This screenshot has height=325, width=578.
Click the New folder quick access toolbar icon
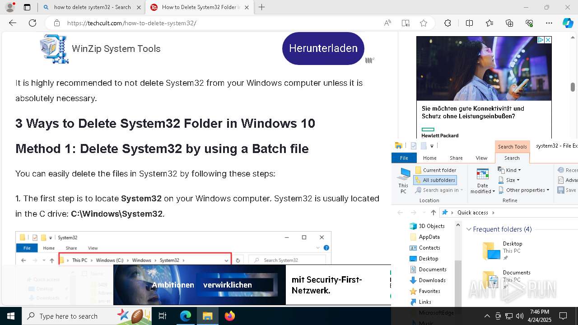coord(423,146)
